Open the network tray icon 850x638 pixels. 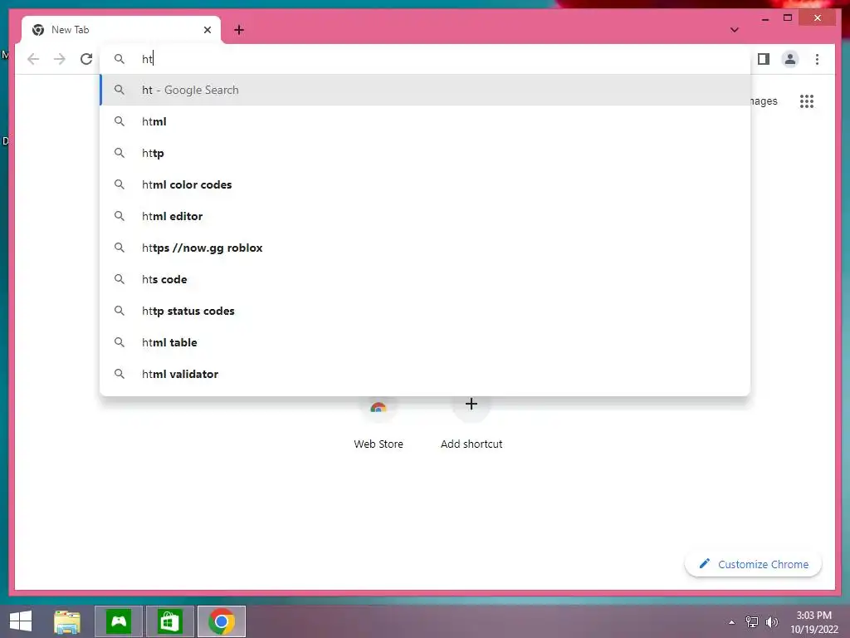[752, 621]
